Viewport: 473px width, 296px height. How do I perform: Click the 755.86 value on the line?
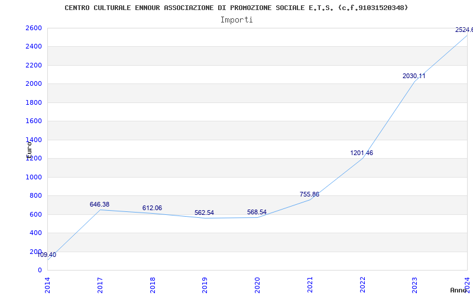click(309, 195)
